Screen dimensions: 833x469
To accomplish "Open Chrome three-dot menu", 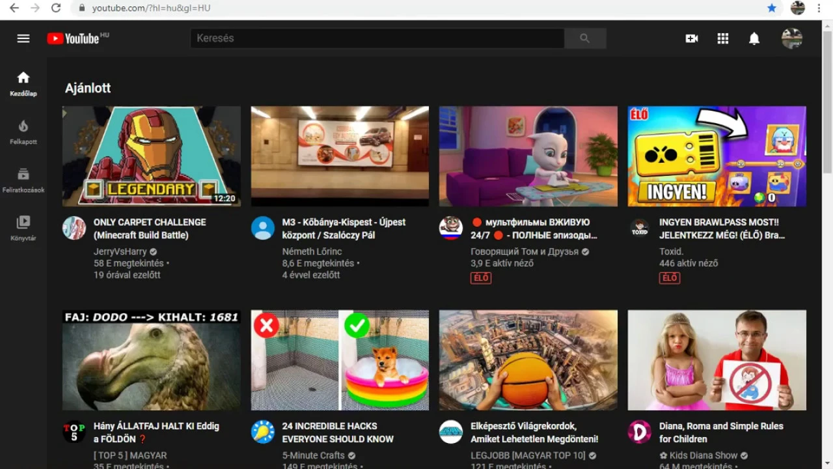I will tap(819, 8).
